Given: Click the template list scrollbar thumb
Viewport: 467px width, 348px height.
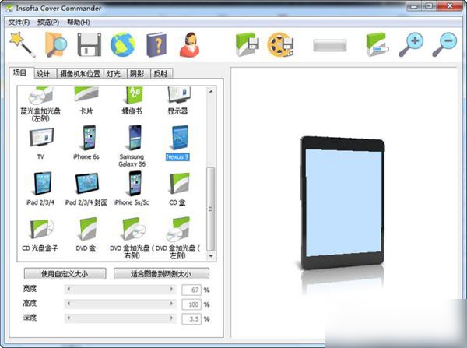Looking at the screenshot, I should [x=211, y=209].
